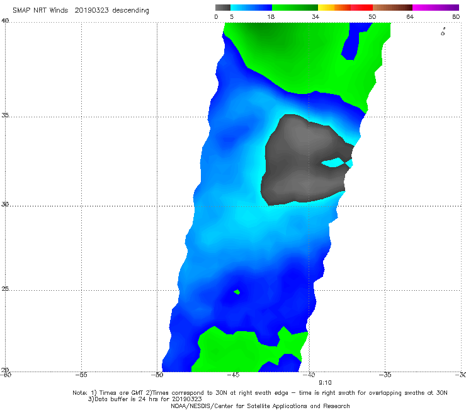
Task: Click the red segment of the color bar
Action: (x=361, y=8)
